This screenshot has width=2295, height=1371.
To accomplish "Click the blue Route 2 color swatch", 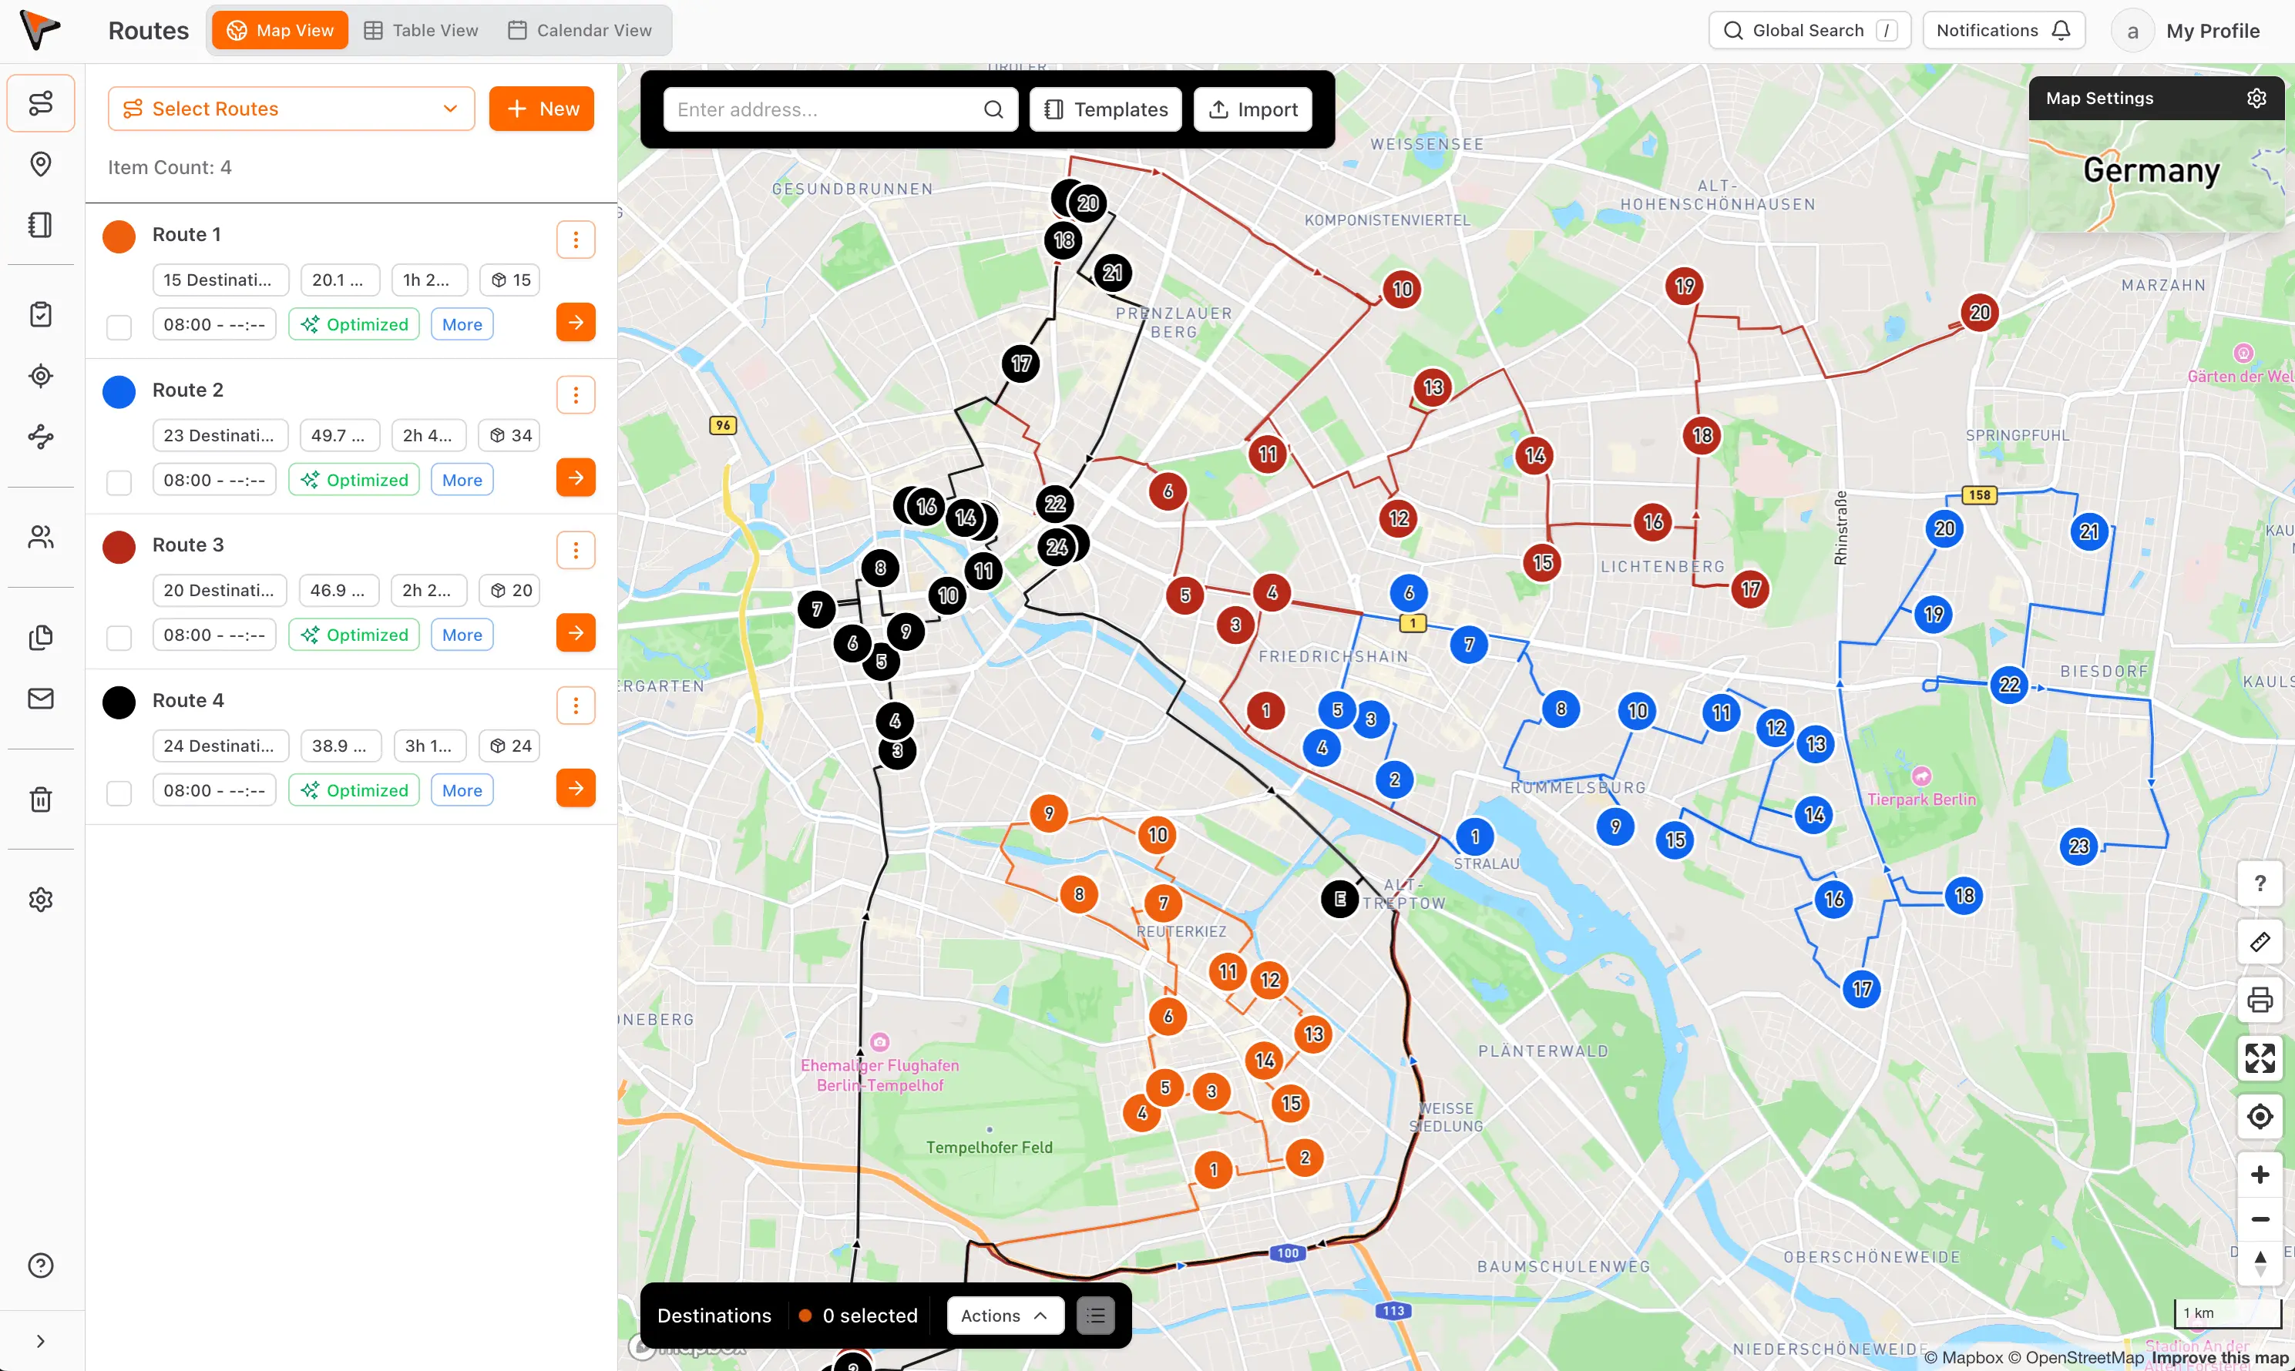I will tap(119, 392).
